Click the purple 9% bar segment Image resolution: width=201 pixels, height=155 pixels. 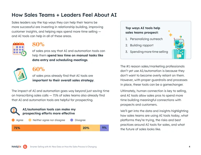coord(104,128)
